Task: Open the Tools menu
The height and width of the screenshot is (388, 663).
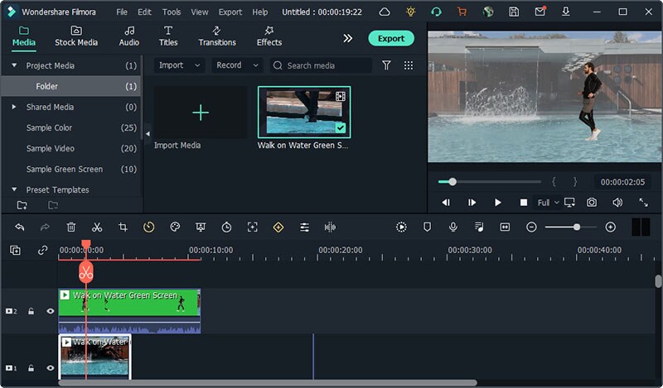Action: (x=172, y=12)
